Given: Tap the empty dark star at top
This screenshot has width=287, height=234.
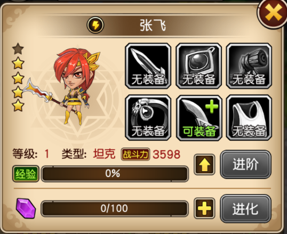Looking at the screenshot, I should pyautogui.click(x=18, y=49).
